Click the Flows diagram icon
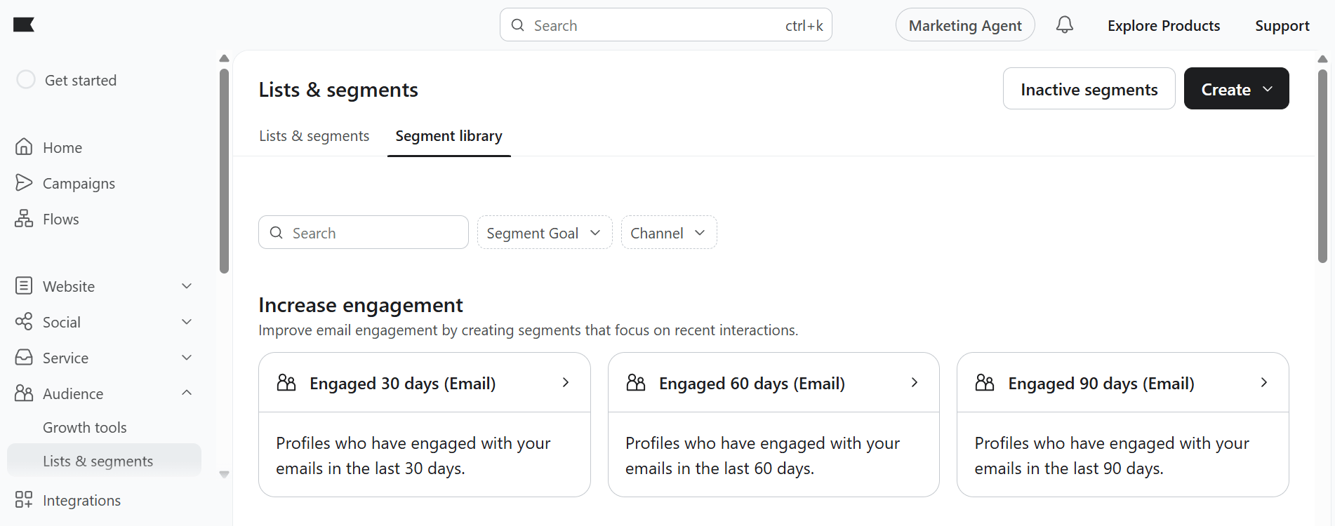 pos(24,218)
